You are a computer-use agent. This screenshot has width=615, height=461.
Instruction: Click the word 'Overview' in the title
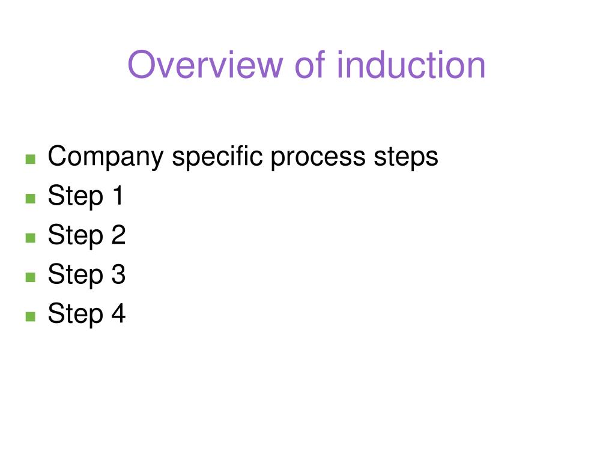(x=205, y=65)
